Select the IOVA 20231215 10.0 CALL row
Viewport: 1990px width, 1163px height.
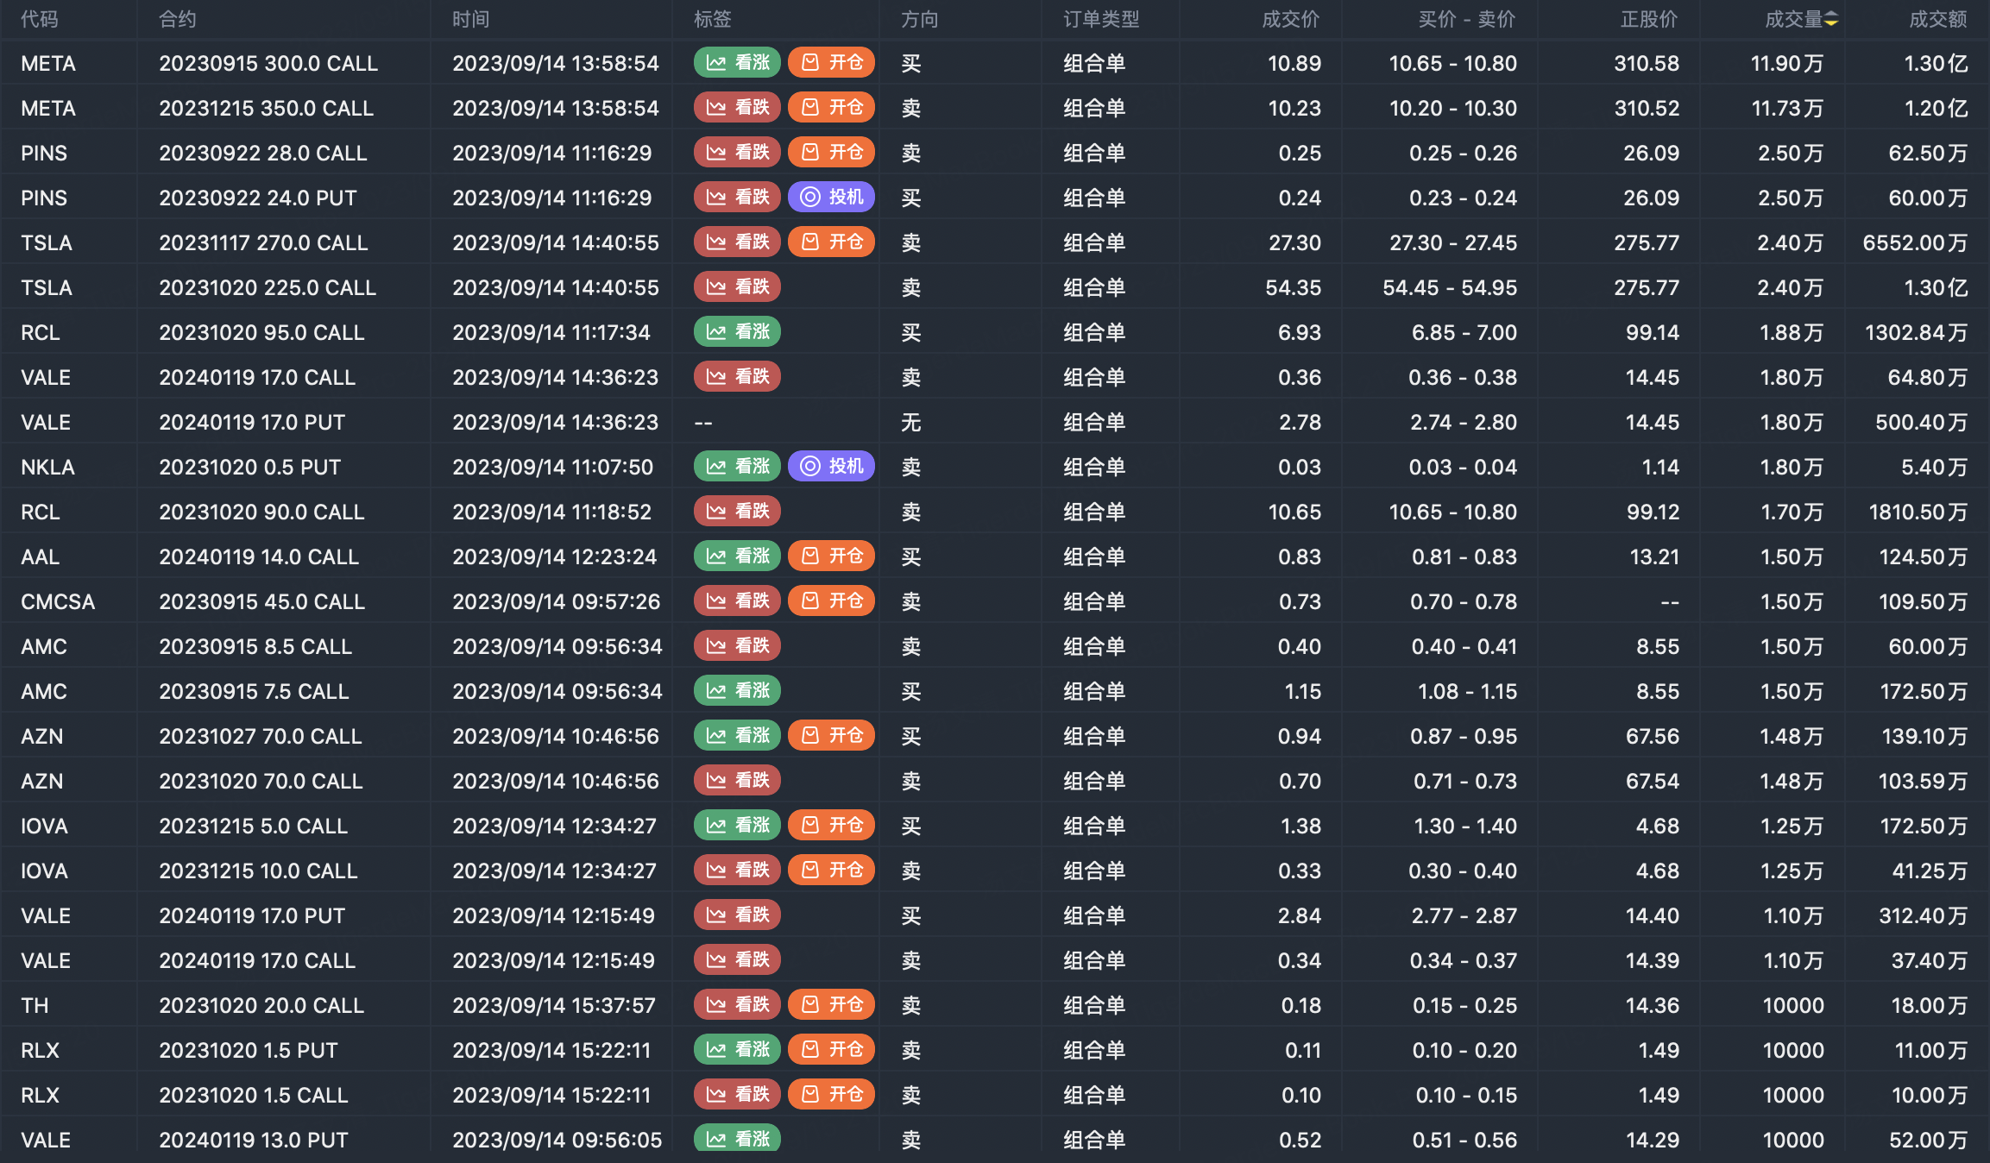tap(258, 871)
